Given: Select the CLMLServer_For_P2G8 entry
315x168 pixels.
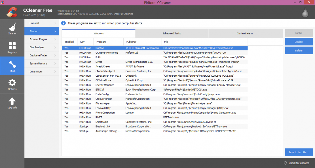Looking at the screenshot, I should coord(155,76).
